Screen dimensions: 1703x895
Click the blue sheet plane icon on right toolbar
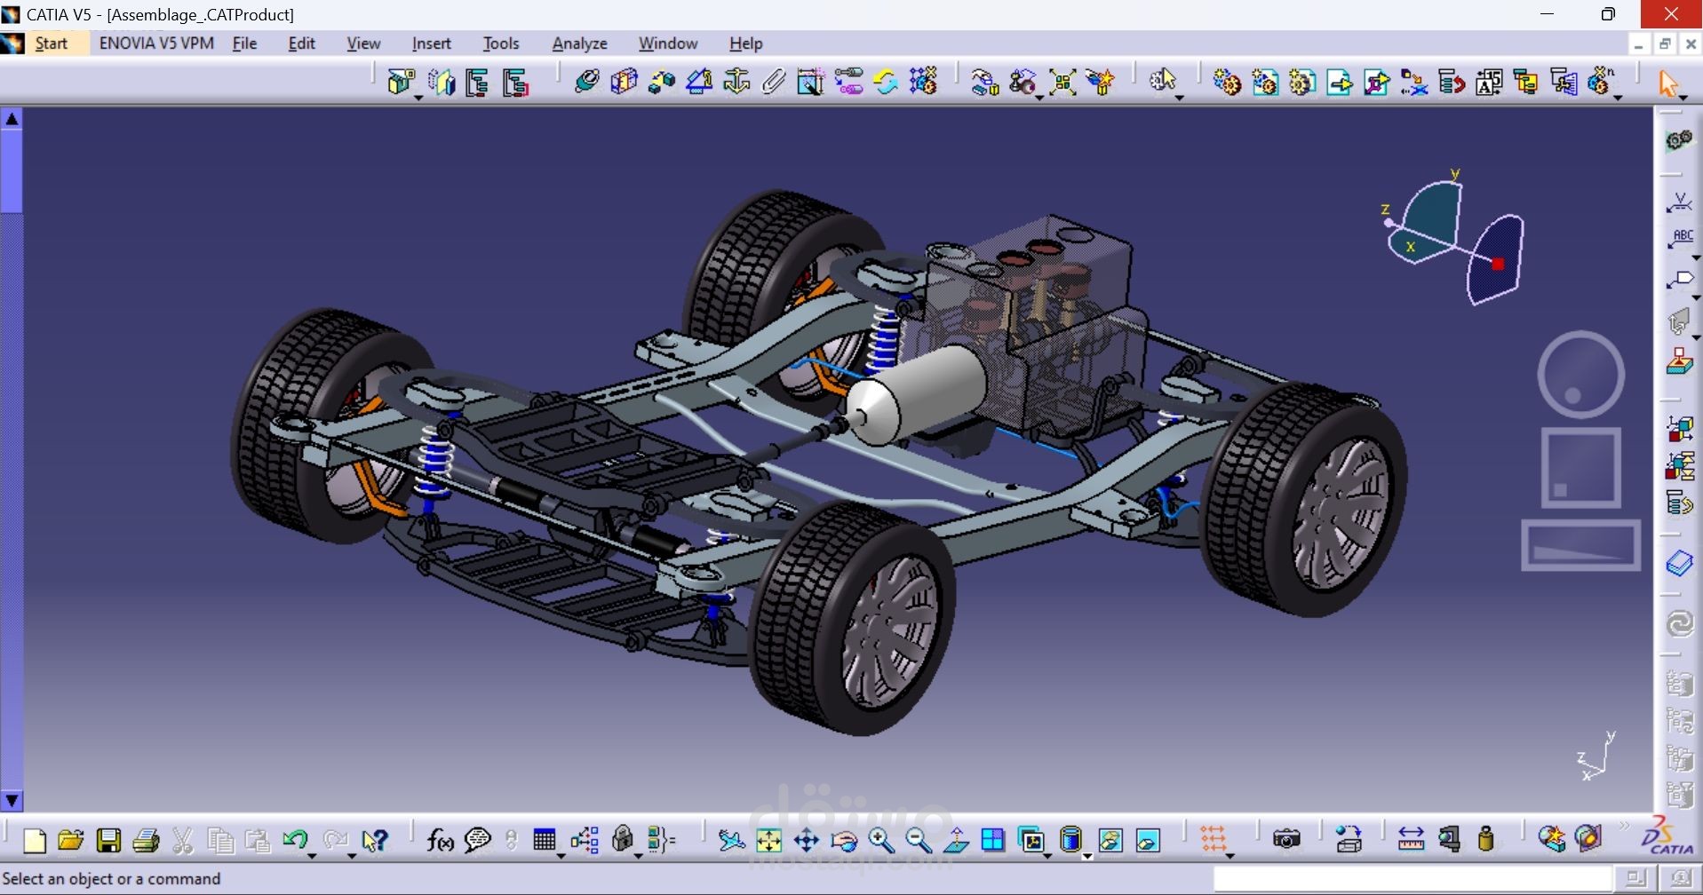tap(1679, 564)
